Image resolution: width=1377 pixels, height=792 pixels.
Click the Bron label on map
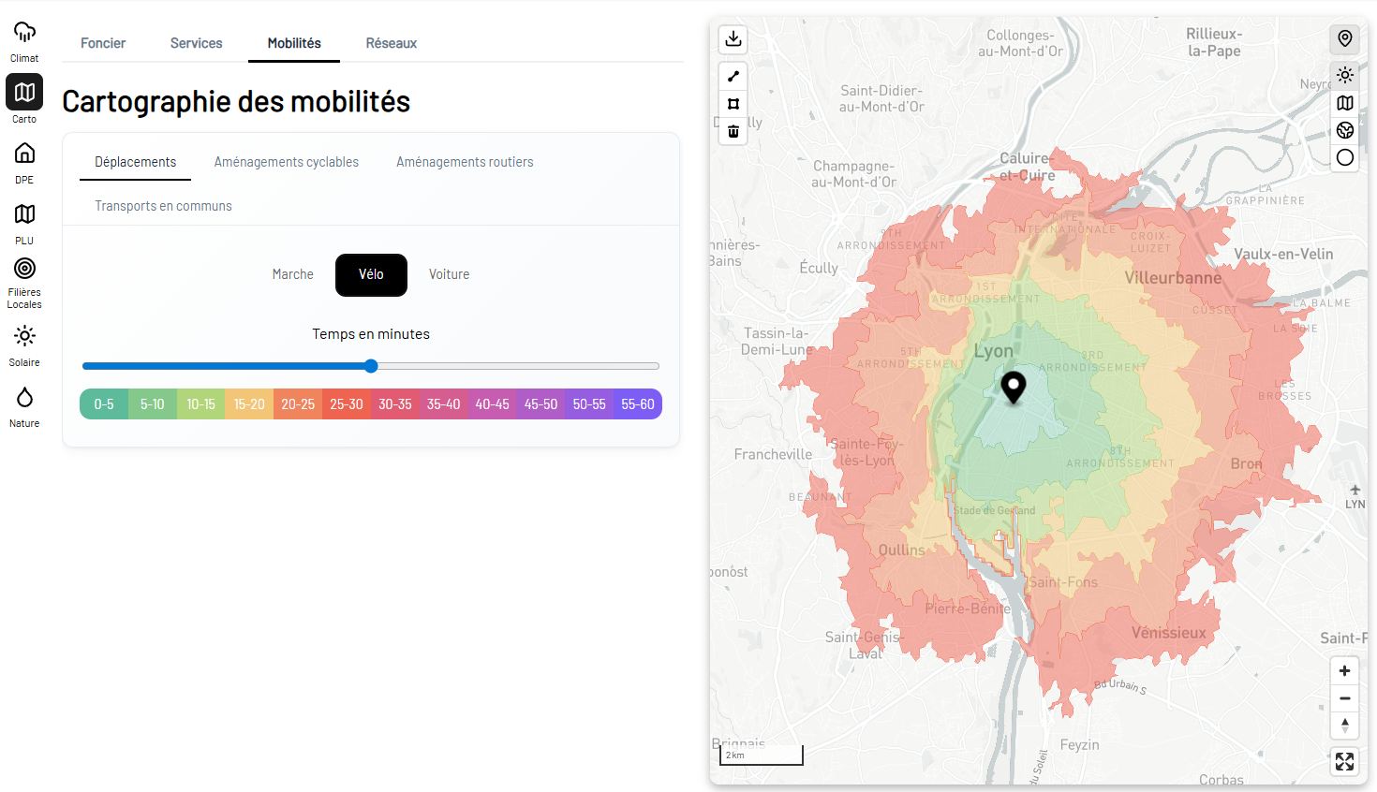1246,463
